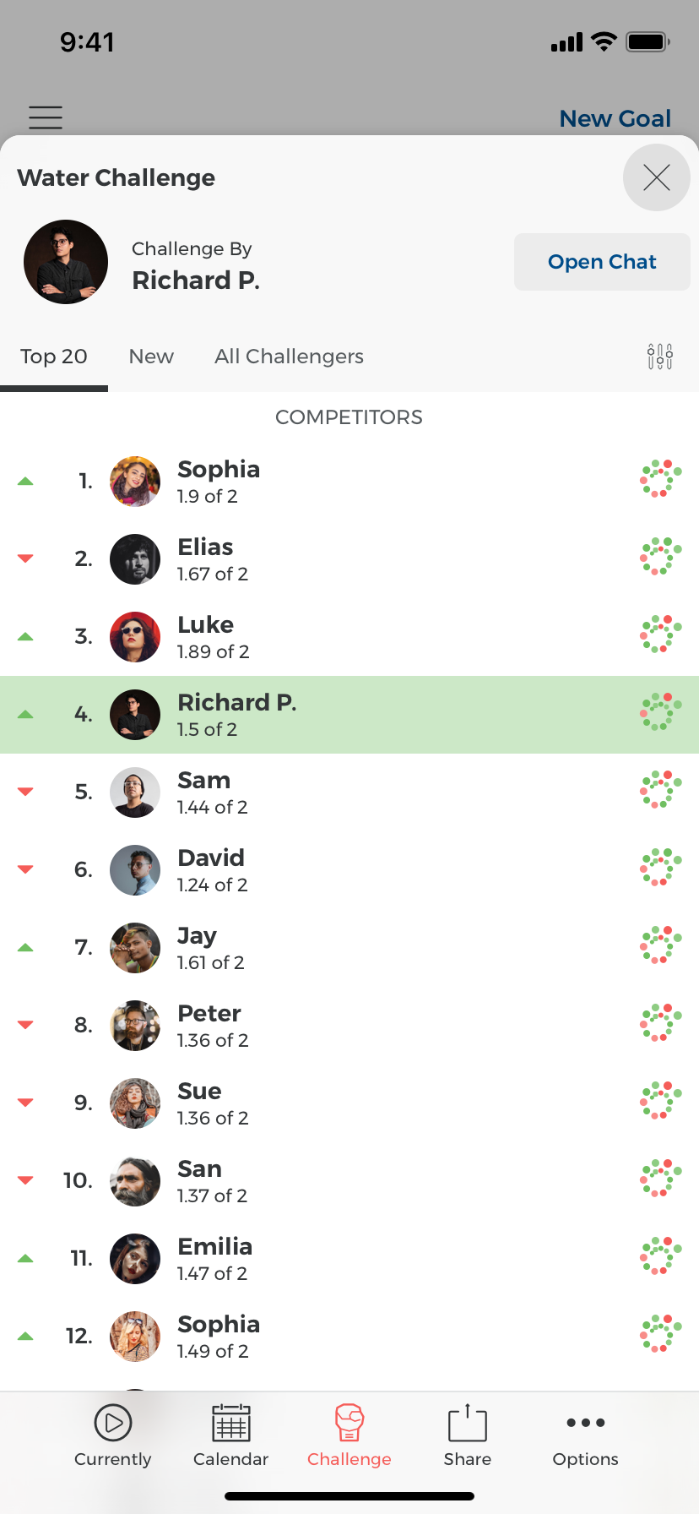
Task: Open the filter settings icon
Action: 658,356
